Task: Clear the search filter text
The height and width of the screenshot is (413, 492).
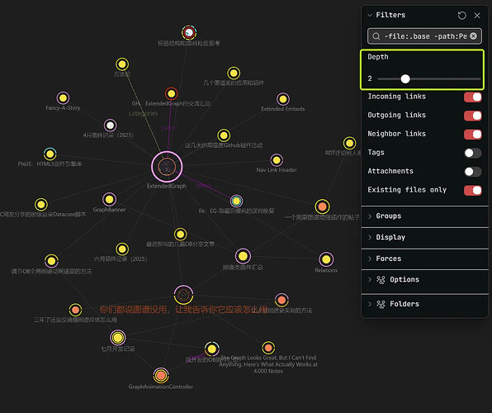Action: (x=473, y=36)
